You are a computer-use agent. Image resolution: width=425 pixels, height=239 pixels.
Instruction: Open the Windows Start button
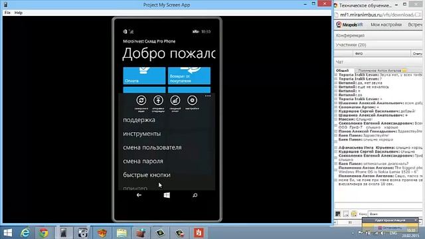(x=8, y=233)
